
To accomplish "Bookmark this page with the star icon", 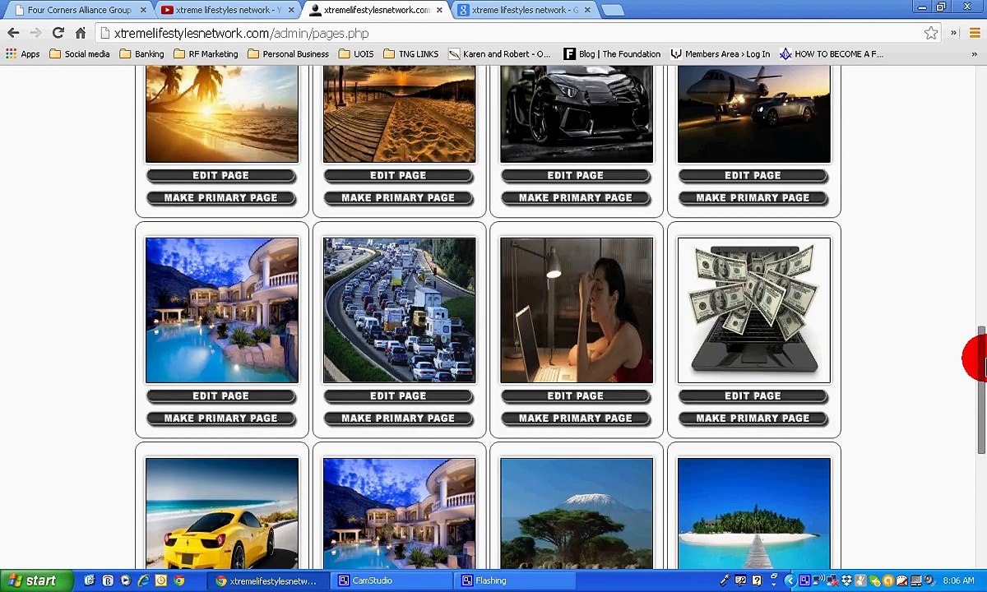I will coord(931,33).
